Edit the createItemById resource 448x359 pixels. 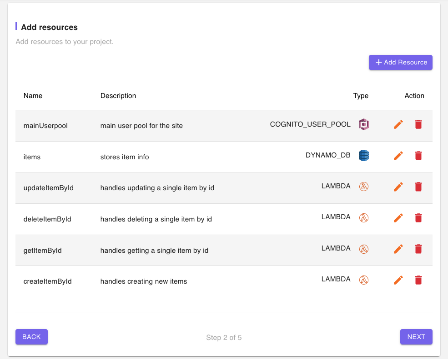398,280
